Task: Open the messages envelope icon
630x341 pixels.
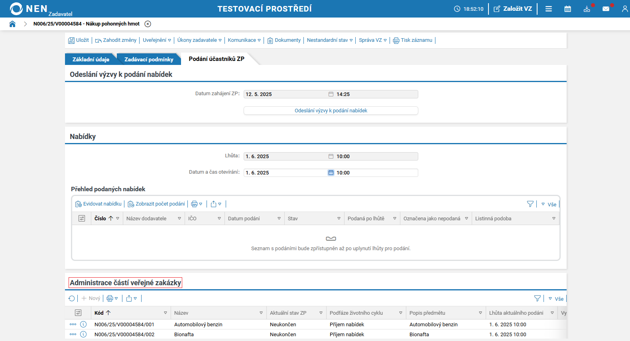Action: 606,9
